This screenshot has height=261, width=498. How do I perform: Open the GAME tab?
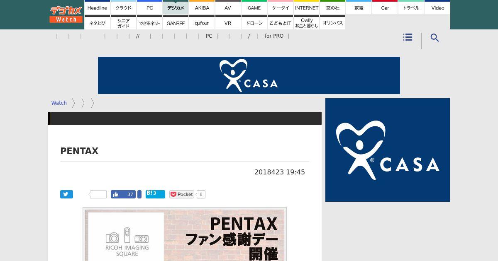tap(254, 8)
